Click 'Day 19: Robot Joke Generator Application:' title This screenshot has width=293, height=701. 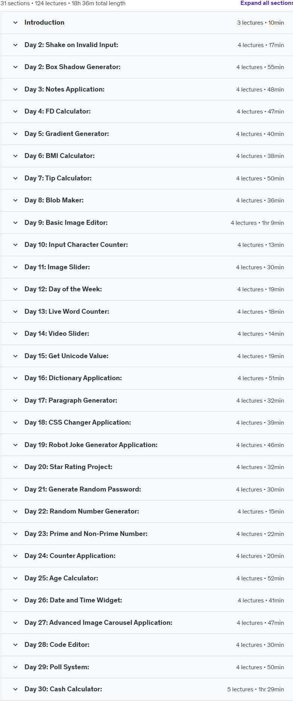tap(91, 445)
